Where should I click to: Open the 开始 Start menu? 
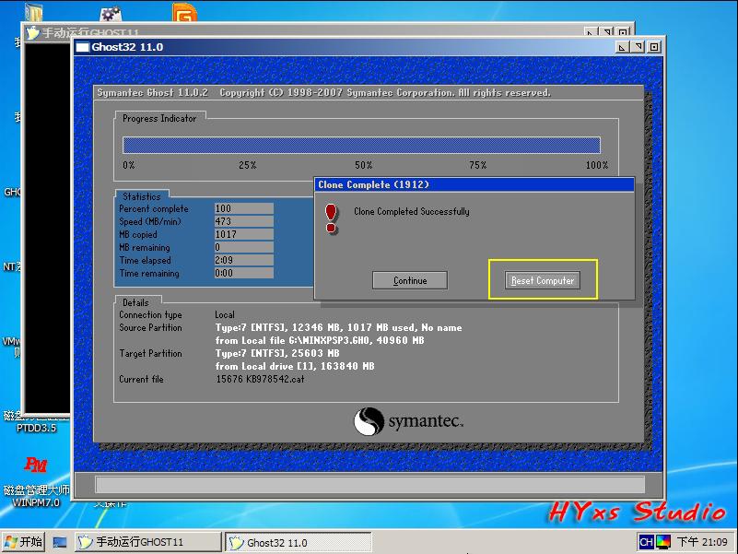[x=24, y=542]
